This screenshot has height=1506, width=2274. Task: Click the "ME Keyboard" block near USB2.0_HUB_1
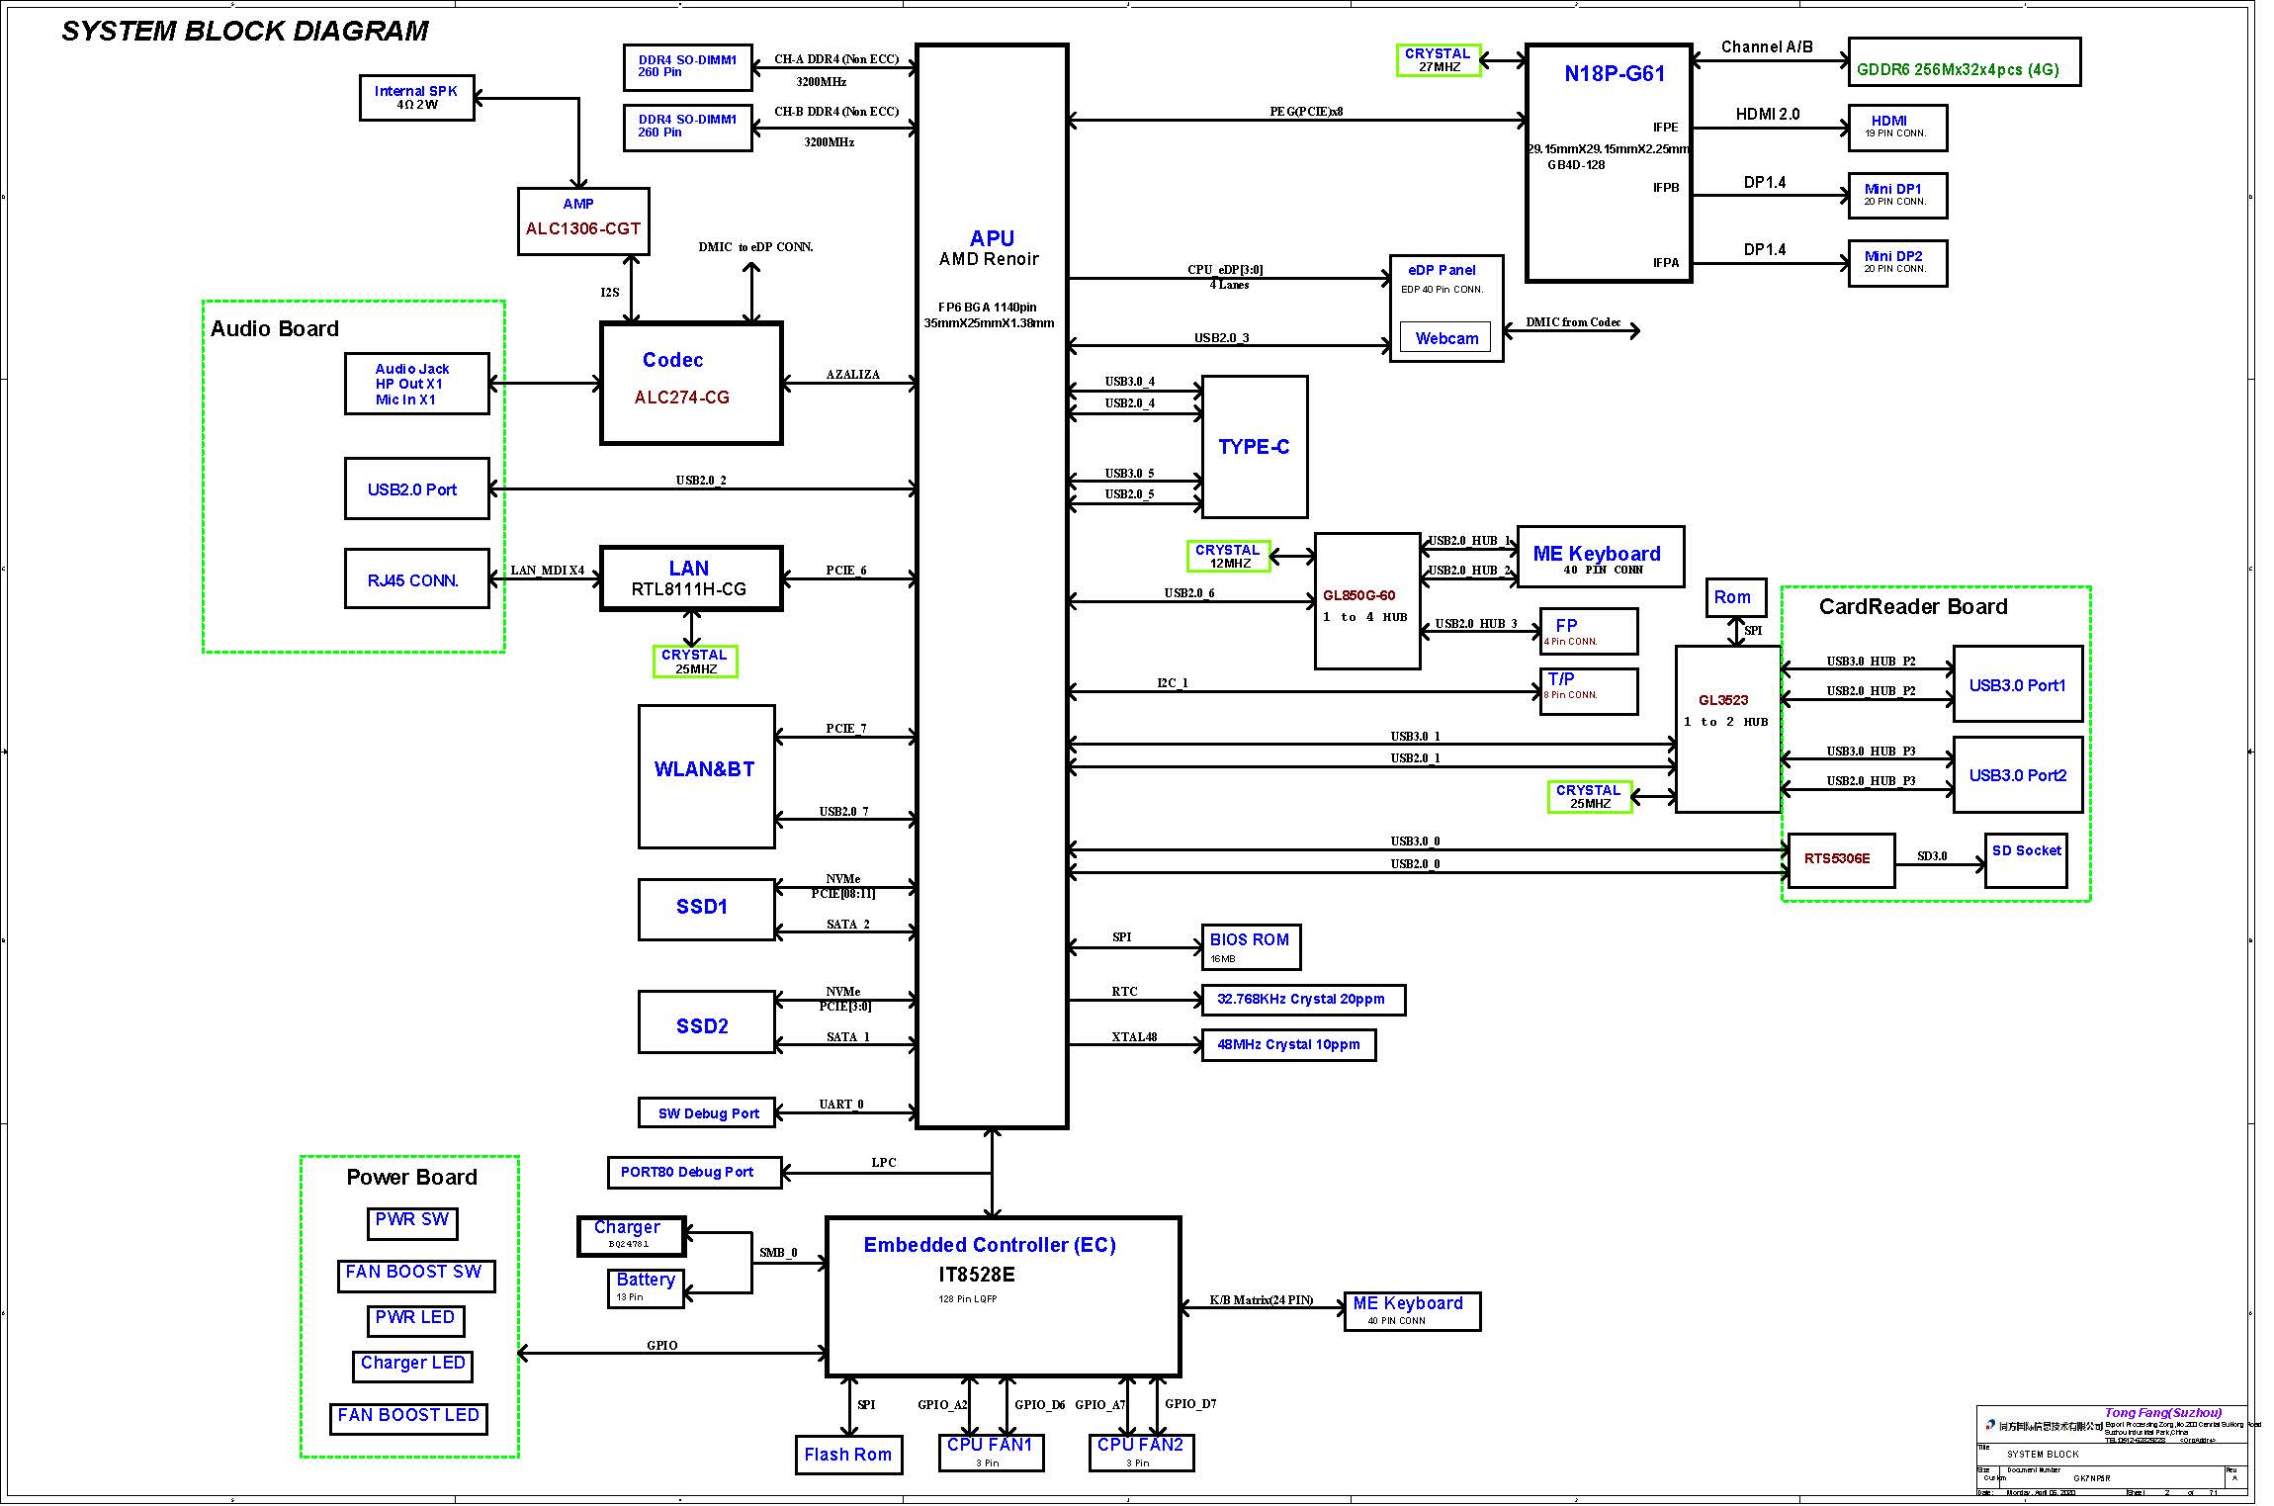point(1601,557)
